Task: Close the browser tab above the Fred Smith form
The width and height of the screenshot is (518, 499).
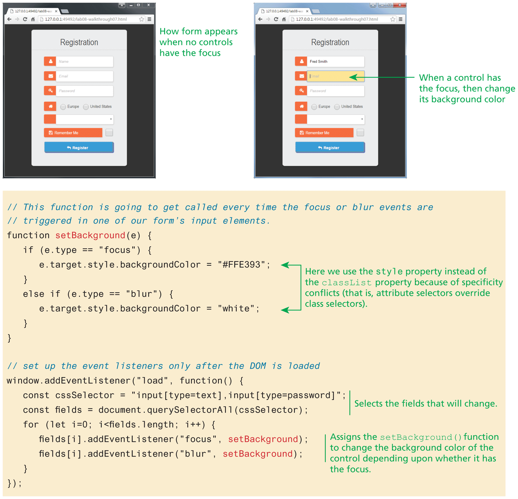Action: tap(307, 11)
